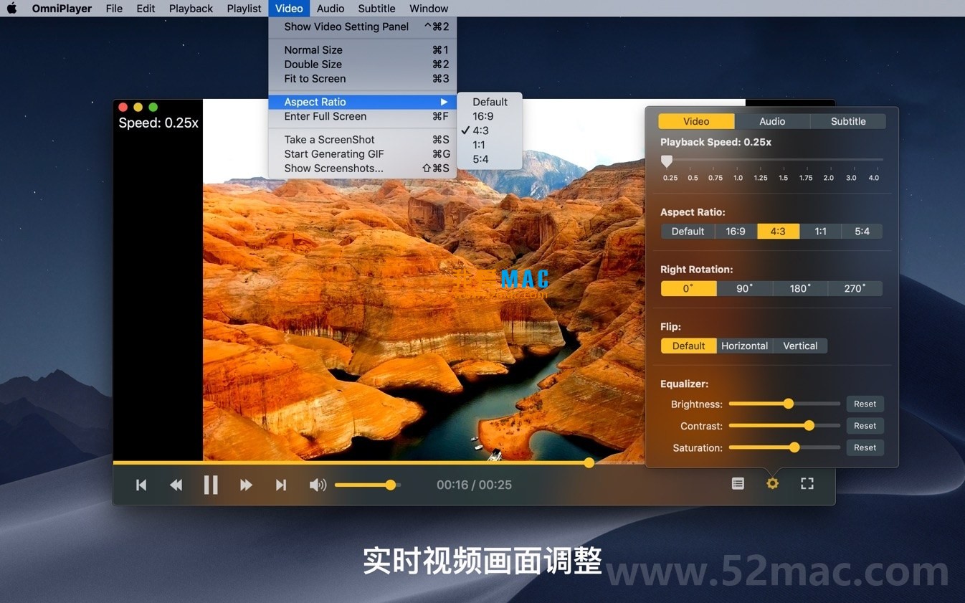Open the subtitle panel icon
Viewport: 965px width, 603px height.
click(738, 483)
